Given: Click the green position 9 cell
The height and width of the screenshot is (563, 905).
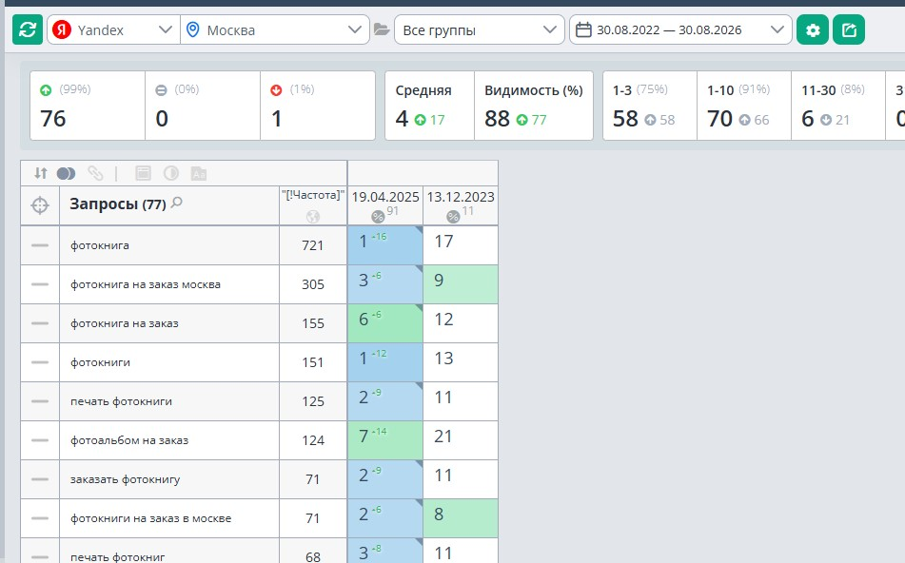Looking at the screenshot, I should [x=461, y=284].
